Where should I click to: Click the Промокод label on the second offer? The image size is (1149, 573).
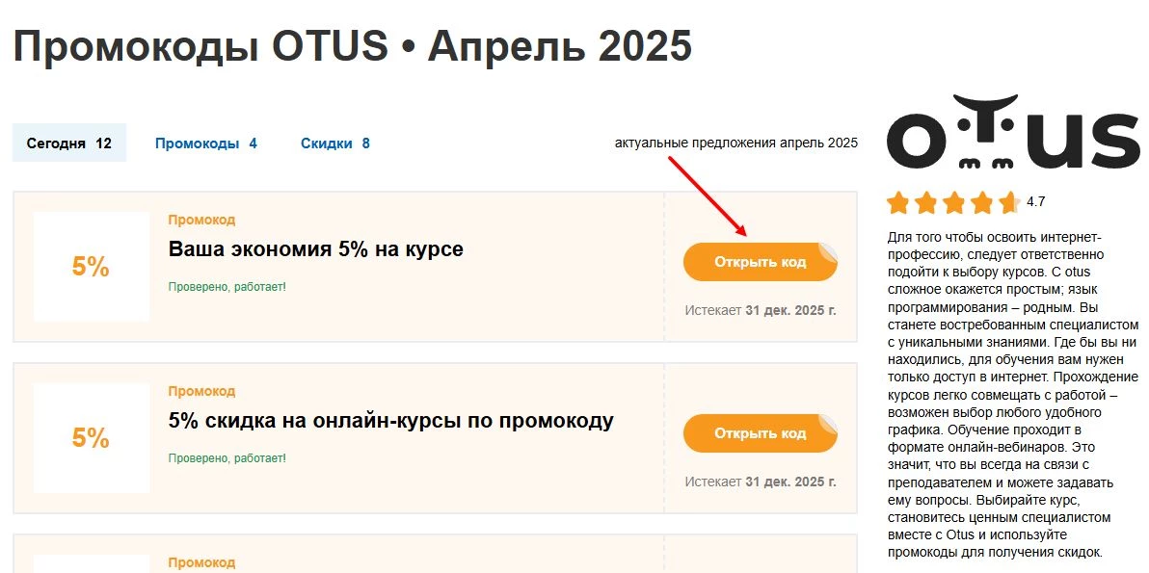tap(202, 391)
